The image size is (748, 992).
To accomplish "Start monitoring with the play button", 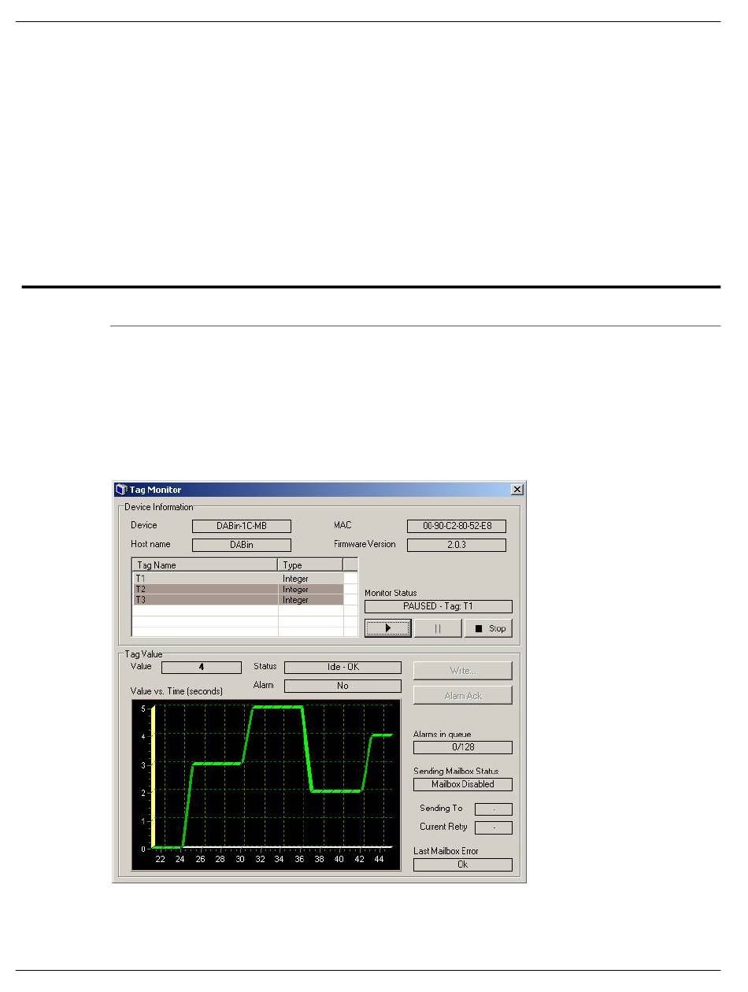I will [x=387, y=628].
